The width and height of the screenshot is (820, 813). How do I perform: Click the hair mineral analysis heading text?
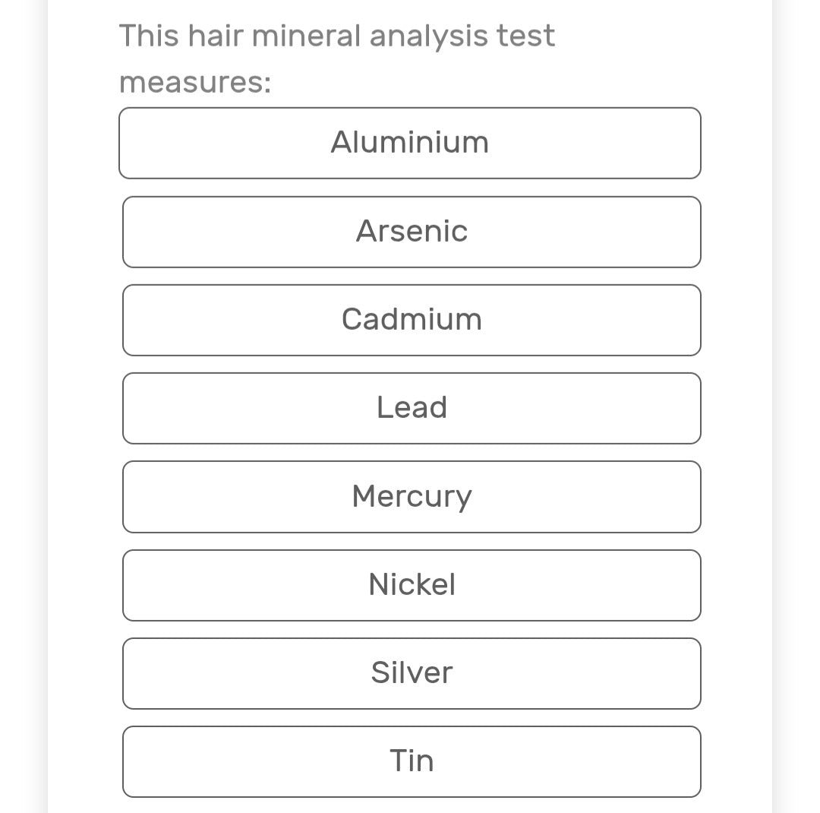[336, 36]
